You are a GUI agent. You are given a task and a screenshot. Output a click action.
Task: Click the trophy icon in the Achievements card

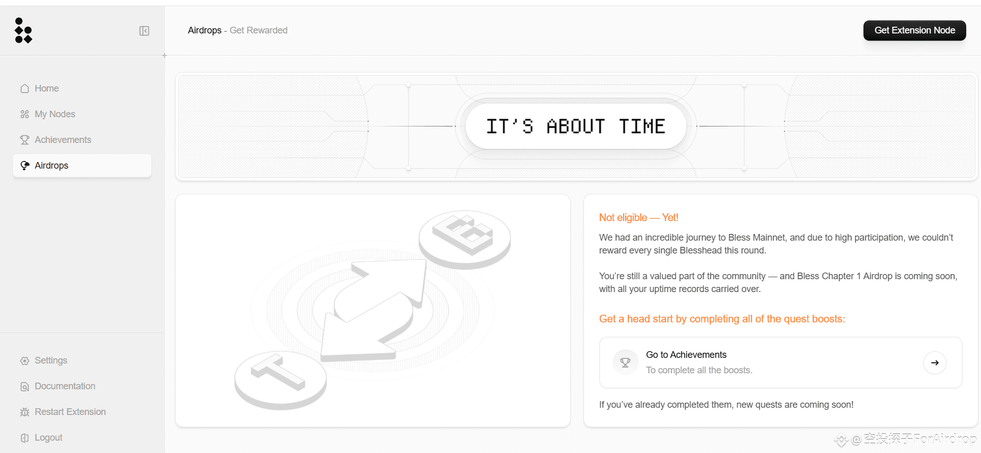click(x=625, y=363)
